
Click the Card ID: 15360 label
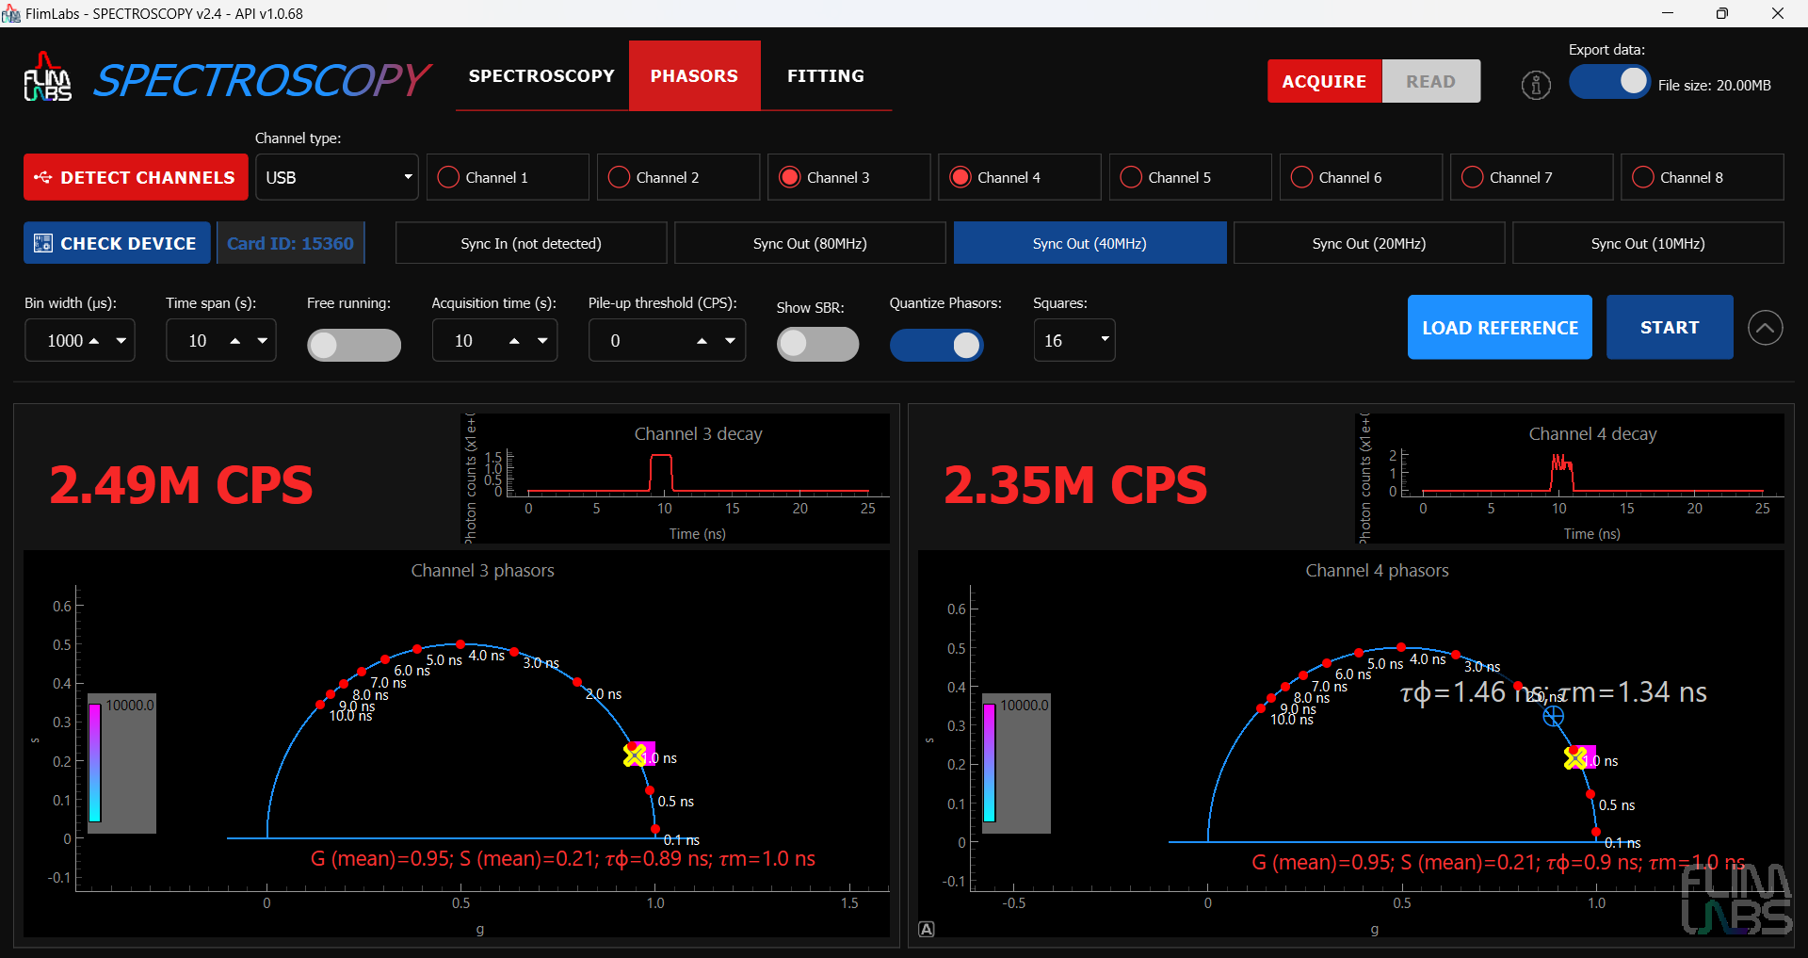(290, 243)
